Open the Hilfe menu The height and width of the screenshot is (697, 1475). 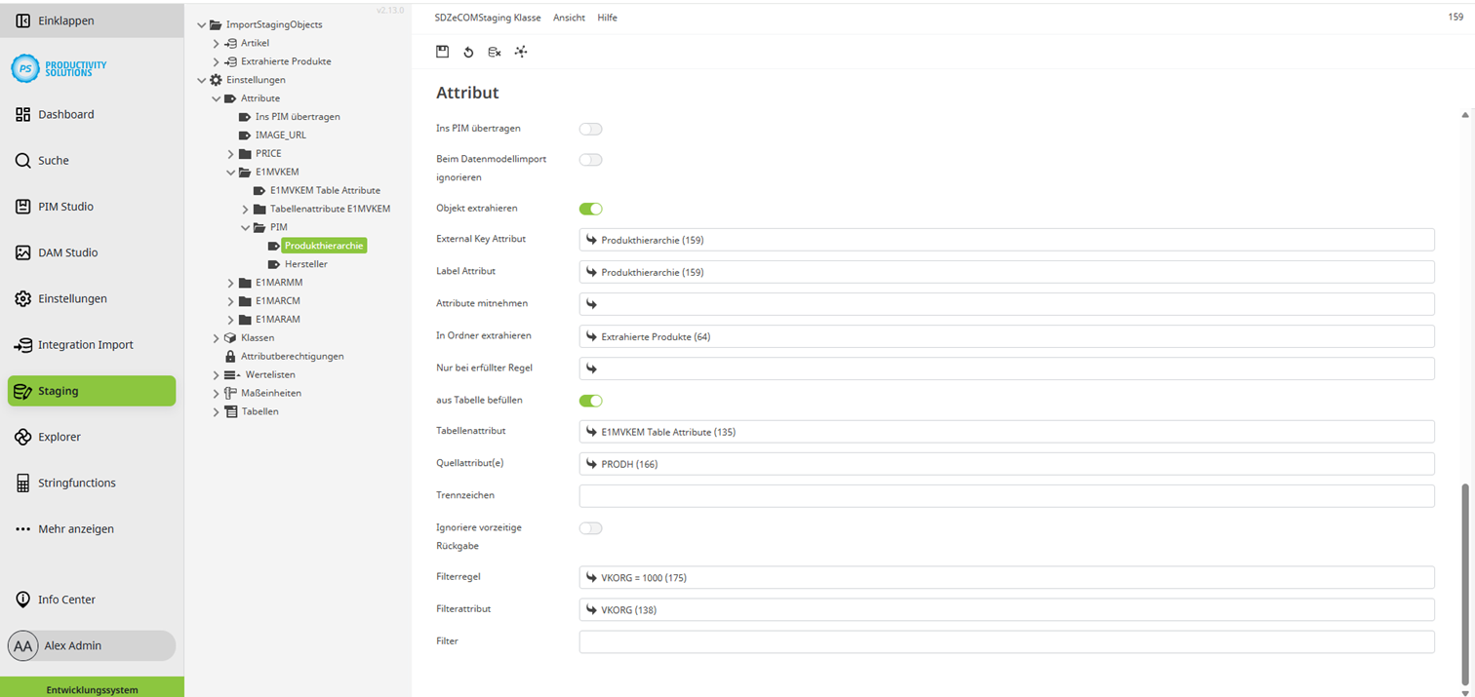pos(607,17)
